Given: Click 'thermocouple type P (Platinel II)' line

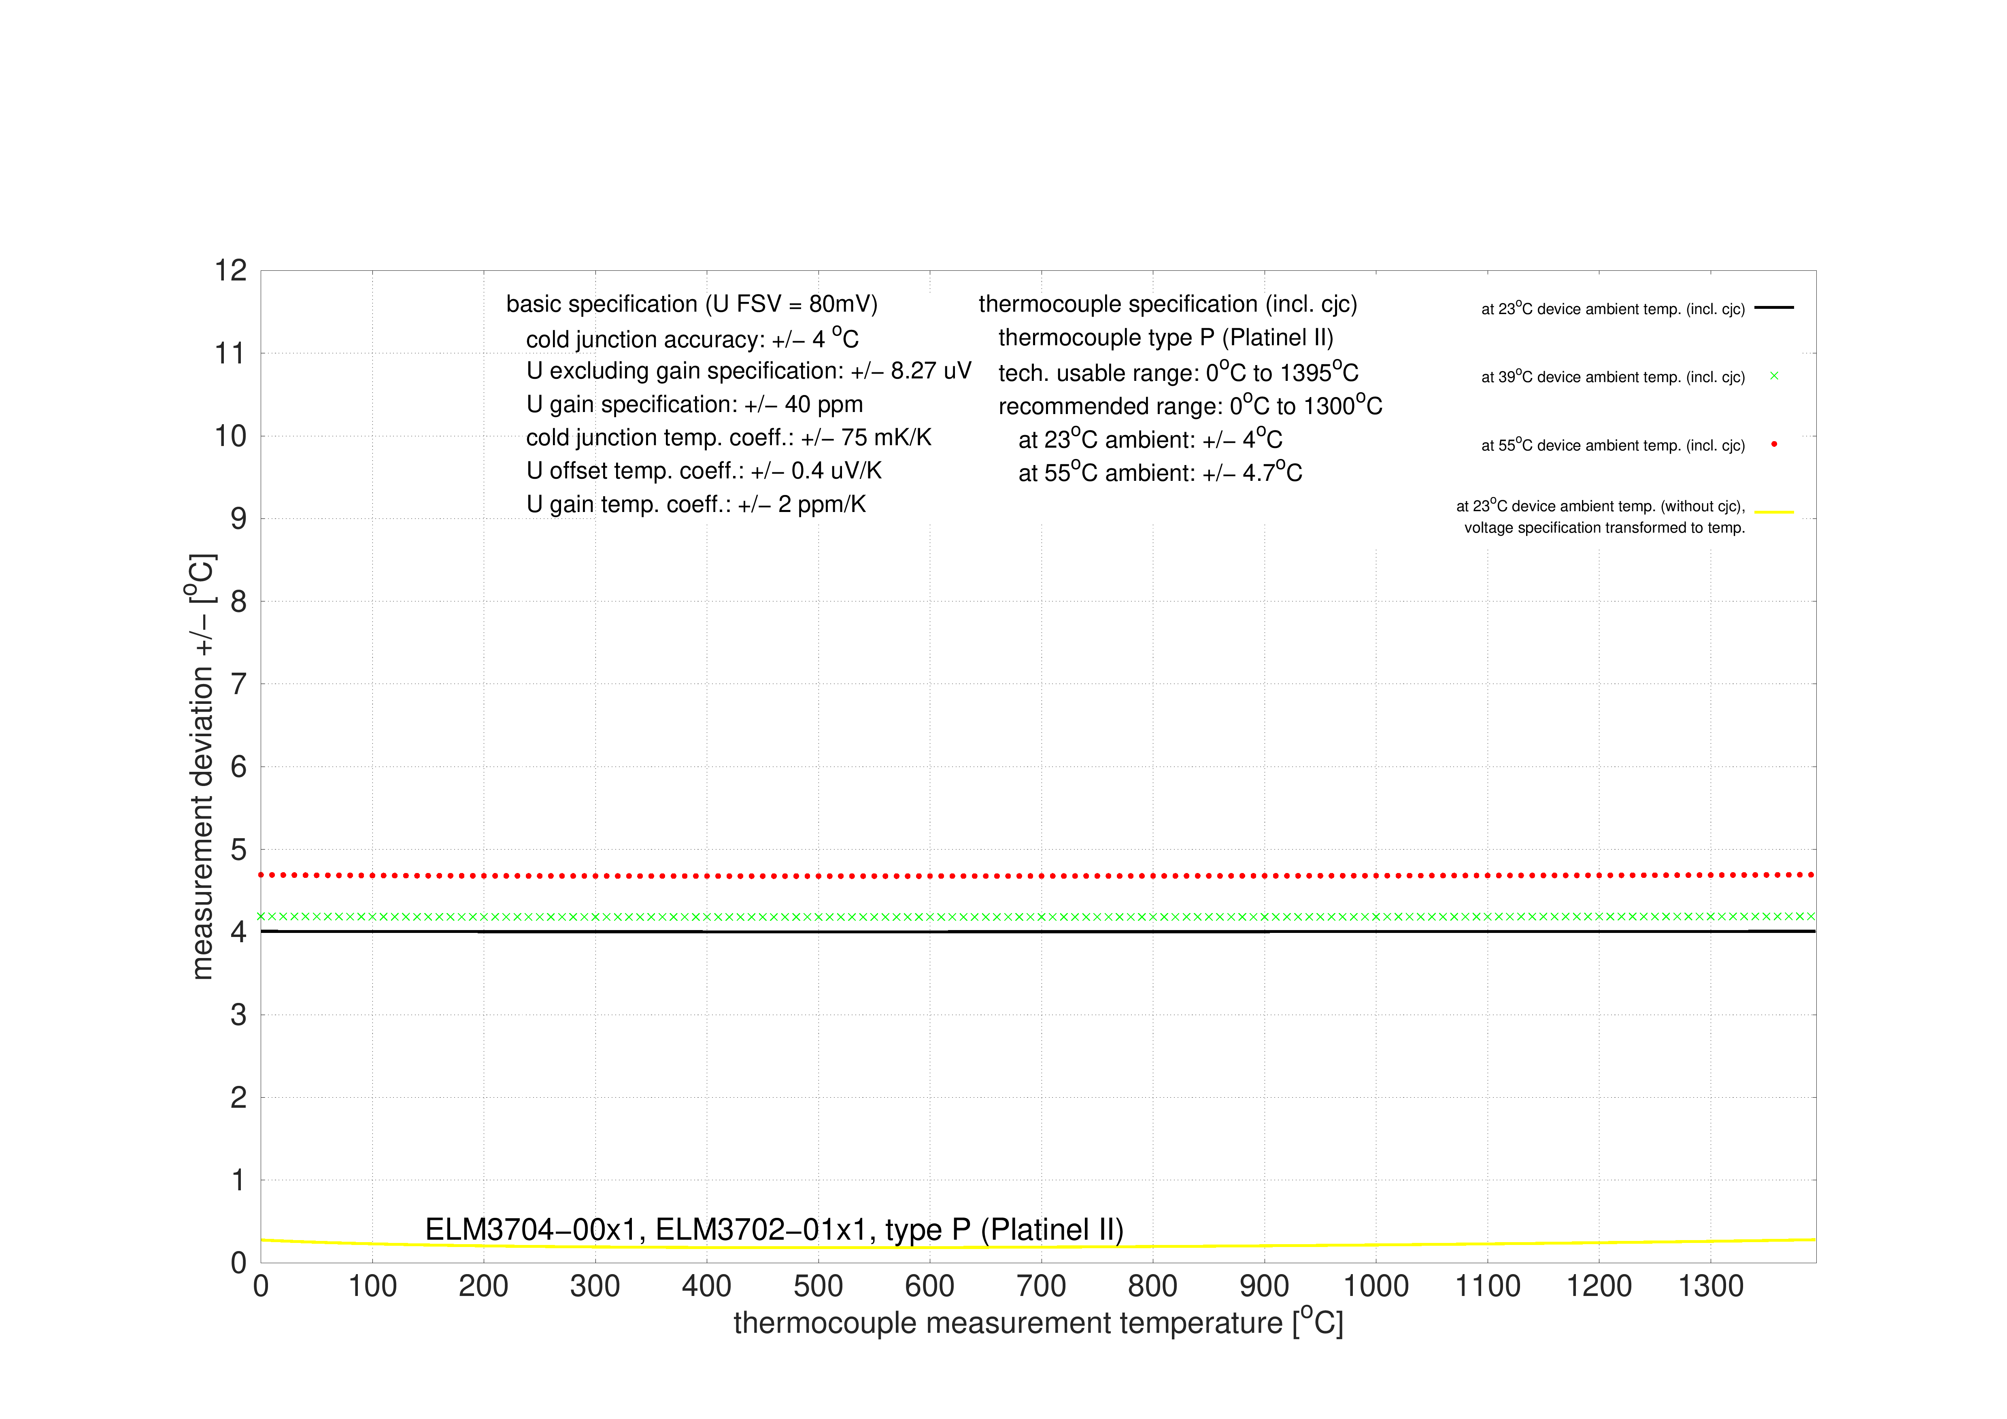Looking at the screenshot, I should 1166,337.
